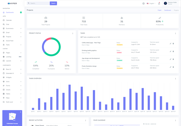The height and width of the screenshot is (126, 181).
Task: Open Project Status options menu
Action: tap(73, 33)
